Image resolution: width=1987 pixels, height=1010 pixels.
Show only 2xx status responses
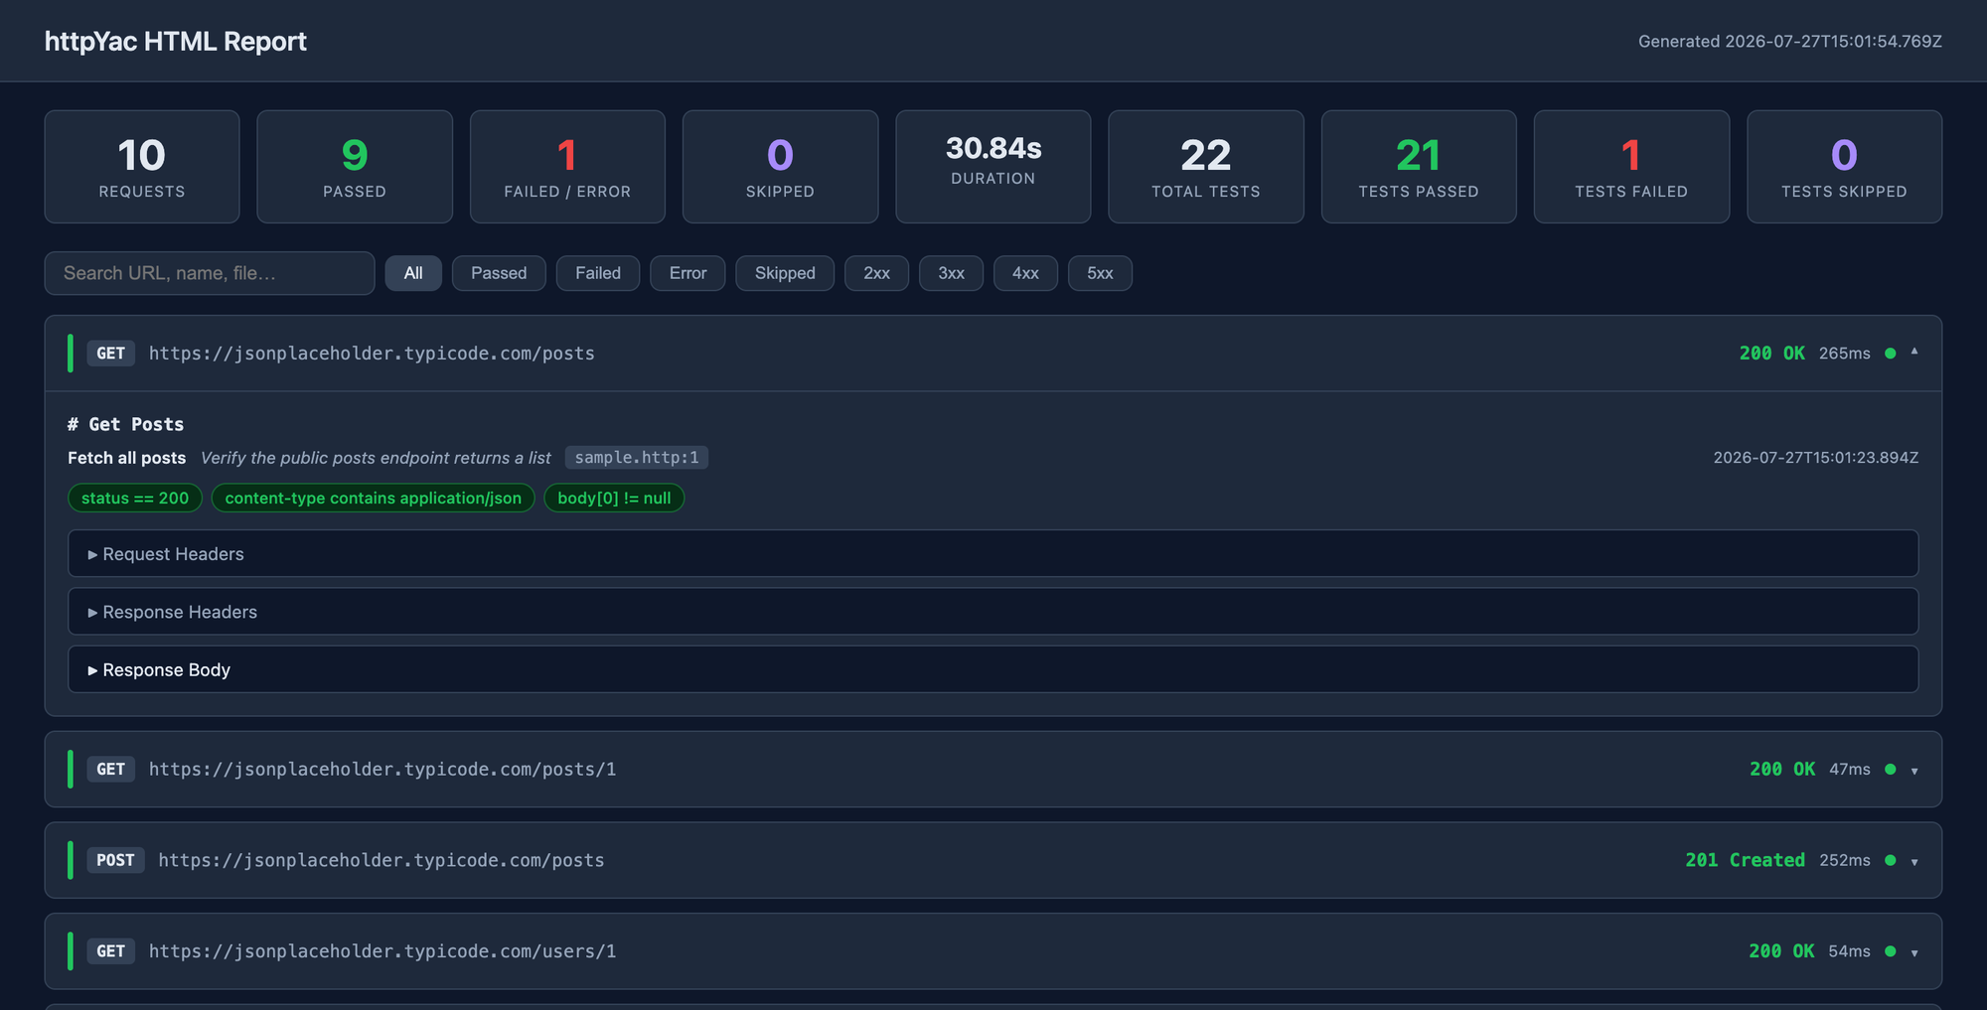click(x=876, y=273)
